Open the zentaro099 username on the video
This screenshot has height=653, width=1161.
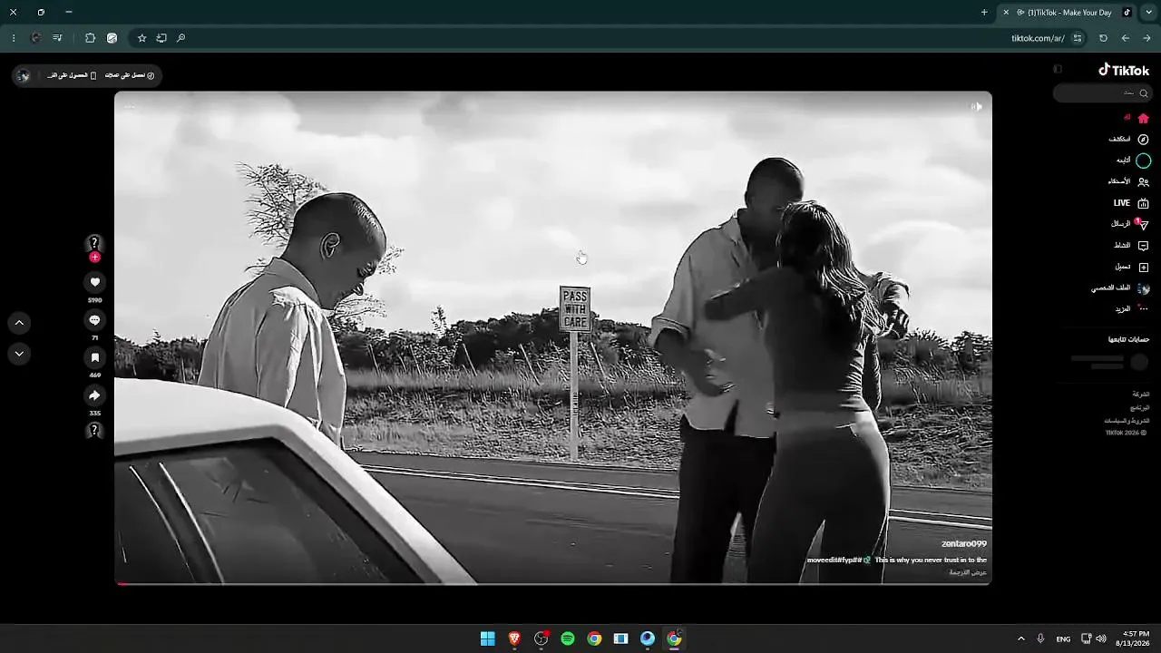[x=964, y=543]
